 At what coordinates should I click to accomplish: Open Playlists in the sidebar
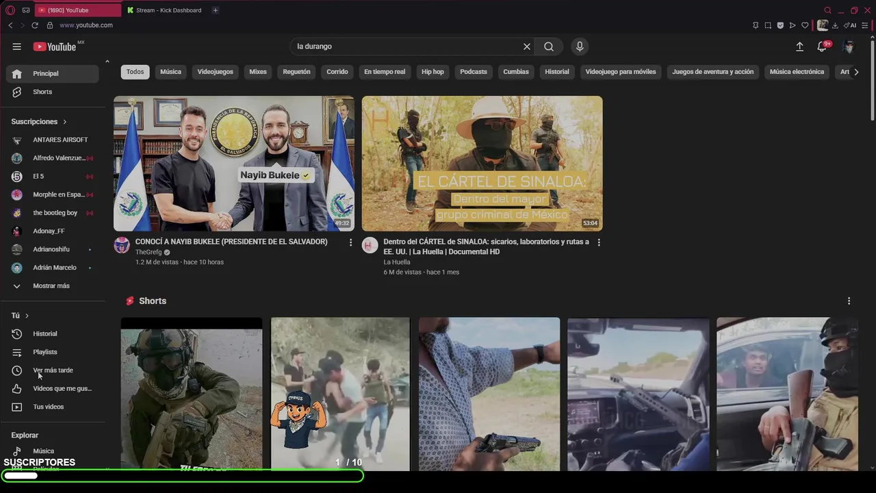click(x=53, y=352)
